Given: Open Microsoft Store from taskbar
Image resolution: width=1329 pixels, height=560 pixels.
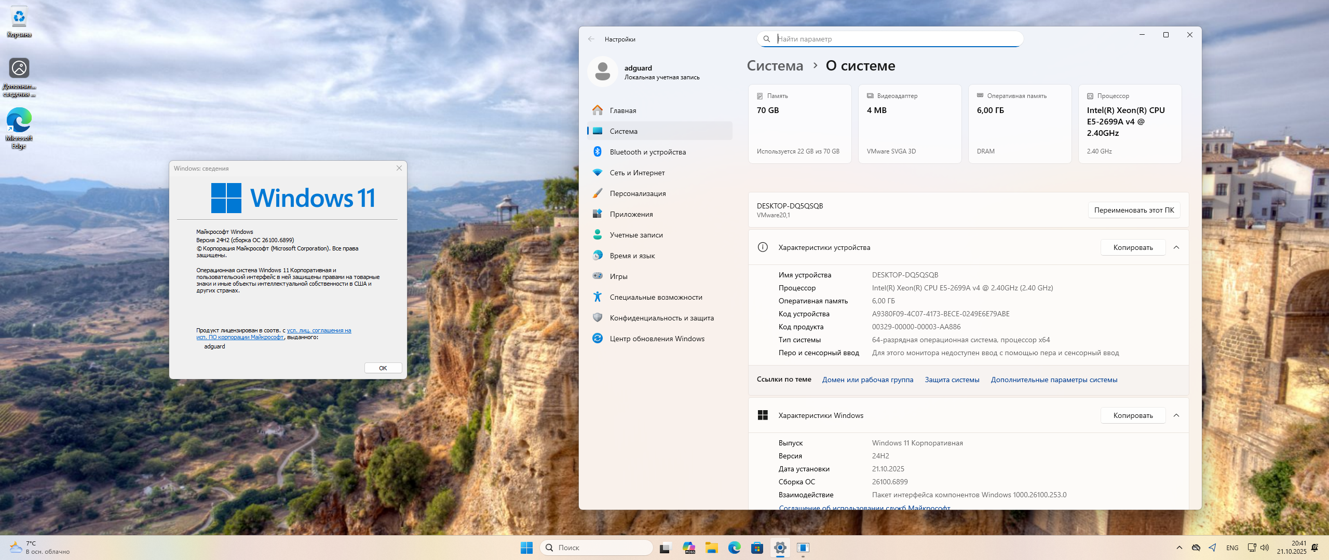Looking at the screenshot, I should coord(757,548).
